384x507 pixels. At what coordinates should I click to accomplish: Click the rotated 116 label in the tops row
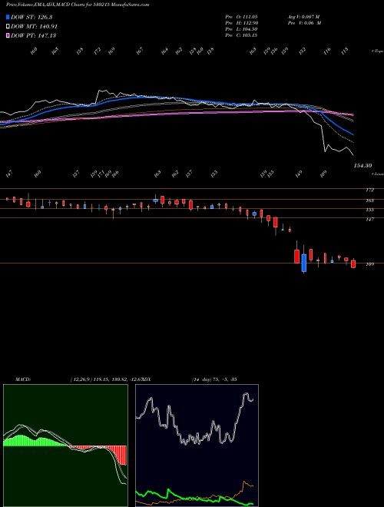pos(327,51)
